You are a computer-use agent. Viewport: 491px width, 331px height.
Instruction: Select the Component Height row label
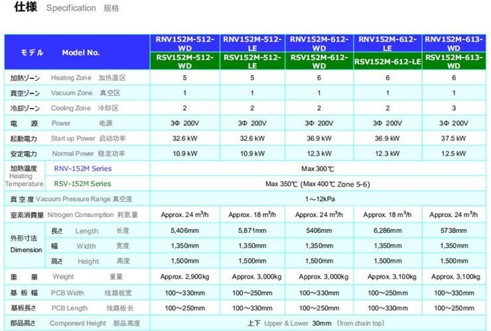(x=75, y=323)
